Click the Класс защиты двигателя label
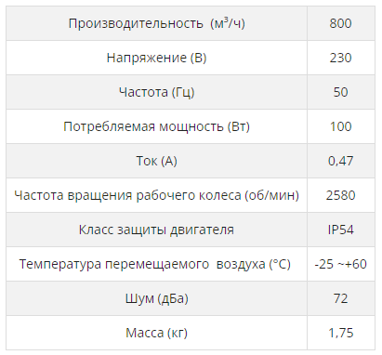This screenshot has width=382, height=355. 156,230
